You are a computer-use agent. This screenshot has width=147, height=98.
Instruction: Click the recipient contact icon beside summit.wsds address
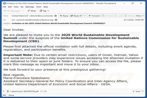tap(56, 20)
